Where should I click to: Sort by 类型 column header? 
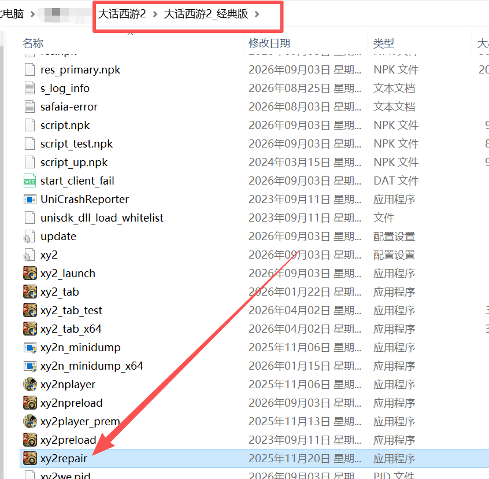(x=384, y=43)
